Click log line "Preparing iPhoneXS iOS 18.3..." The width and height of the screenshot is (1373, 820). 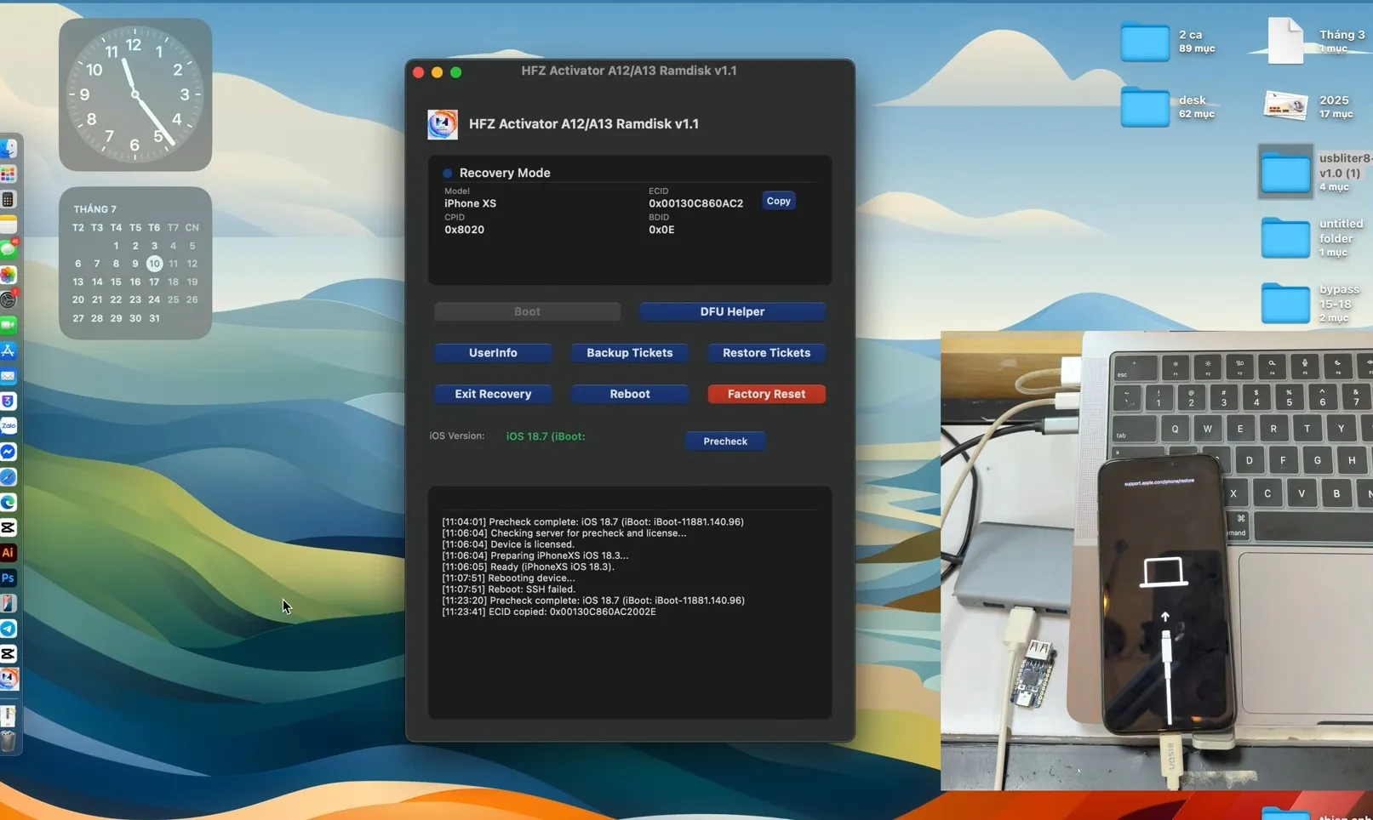[x=535, y=555]
